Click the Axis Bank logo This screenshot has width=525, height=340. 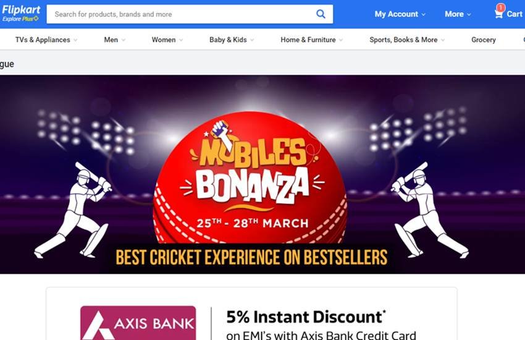coord(138,323)
